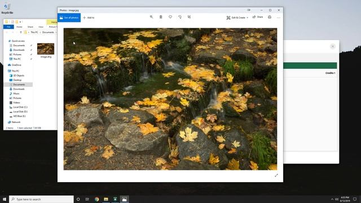Image resolution: width=361 pixels, height=203 pixels.
Task: Rotate the photo using the rotate icon
Action: click(x=180, y=17)
